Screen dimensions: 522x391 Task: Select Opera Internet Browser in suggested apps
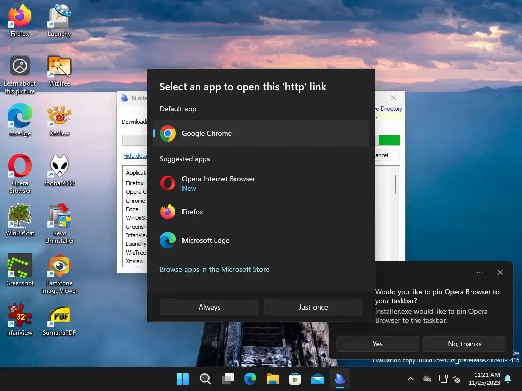pos(261,183)
